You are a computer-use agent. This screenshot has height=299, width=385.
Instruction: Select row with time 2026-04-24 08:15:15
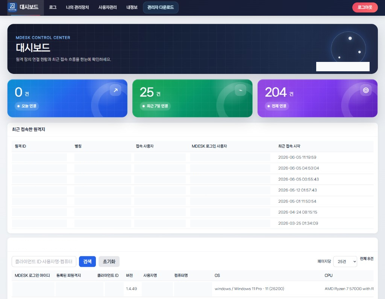[192, 212]
